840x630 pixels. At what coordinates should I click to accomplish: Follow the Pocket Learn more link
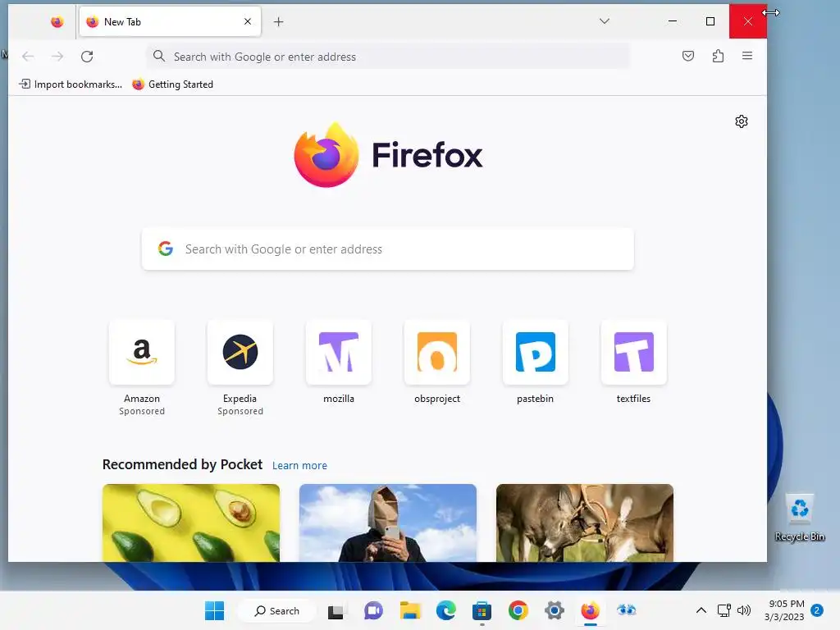pos(299,466)
